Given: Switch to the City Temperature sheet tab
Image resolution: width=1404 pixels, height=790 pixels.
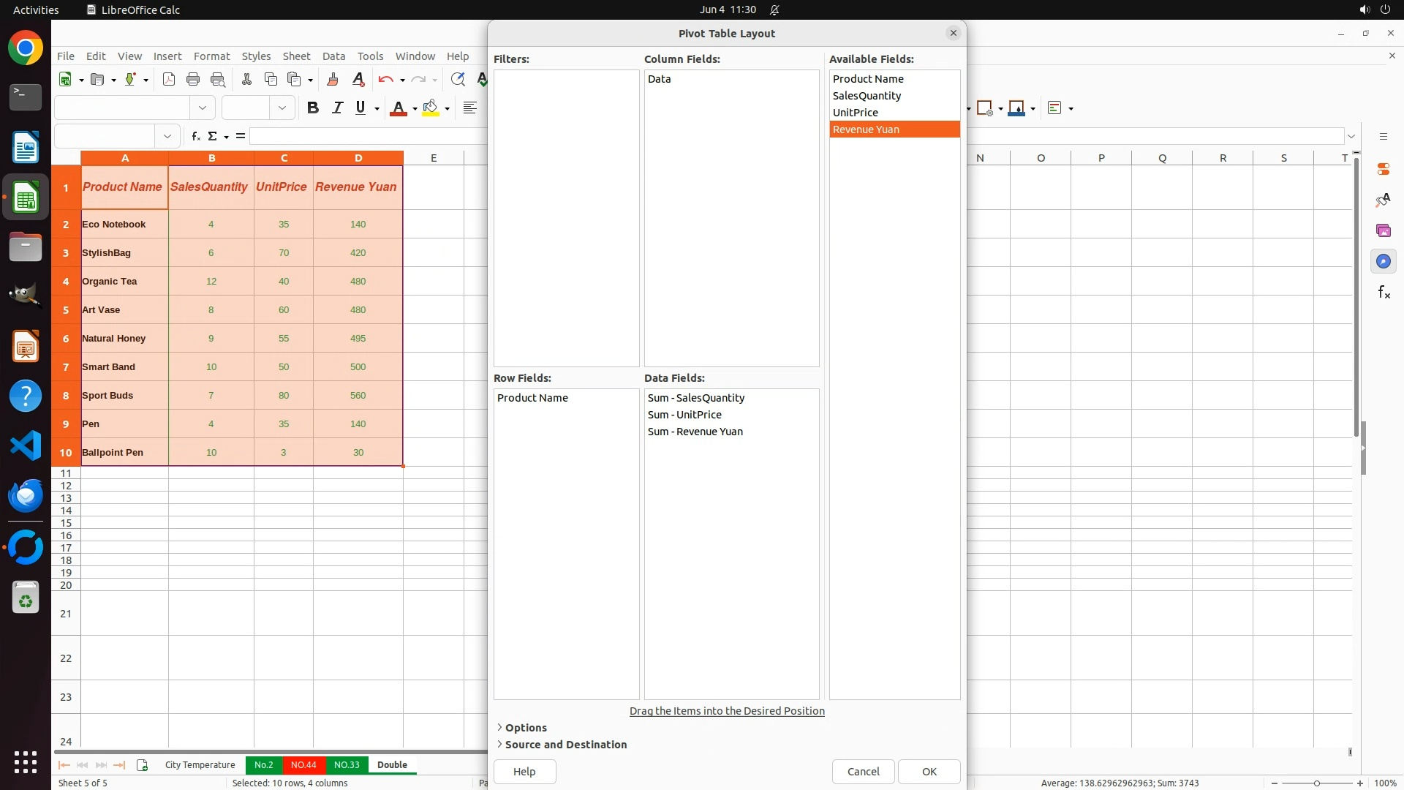Looking at the screenshot, I should (x=200, y=764).
